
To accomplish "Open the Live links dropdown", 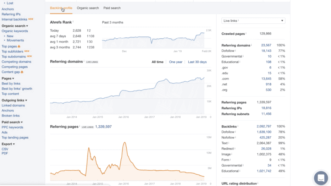I will (253, 21).
